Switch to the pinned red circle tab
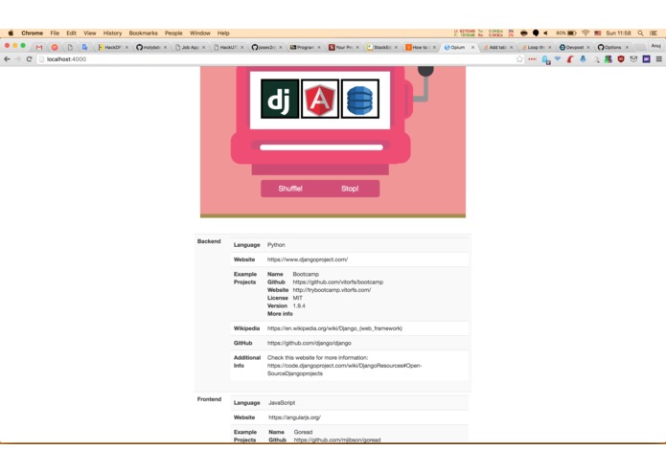The image size is (666, 473). pos(55,47)
